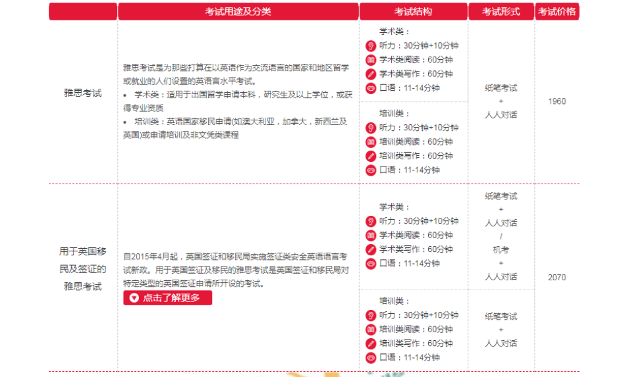This screenshot has height=377, width=625.
Task: Click 学术类 heading in the 雅思考试 row
Action: tap(394, 32)
